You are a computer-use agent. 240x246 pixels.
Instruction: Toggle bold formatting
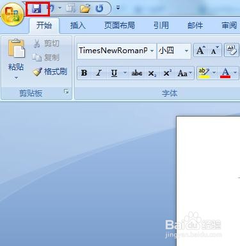[84, 73]
